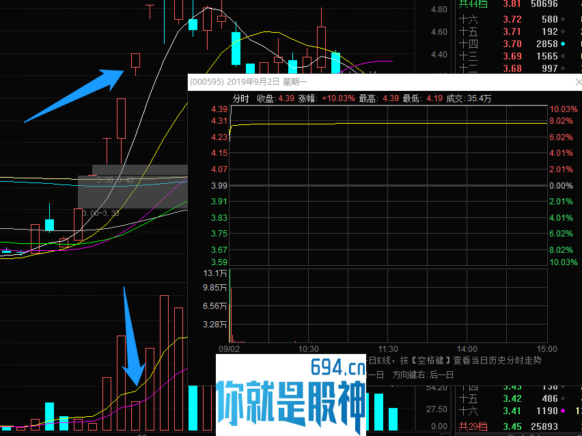Close the 000595 intraday popup window
The image size is (582, 436).
point(578,82)
